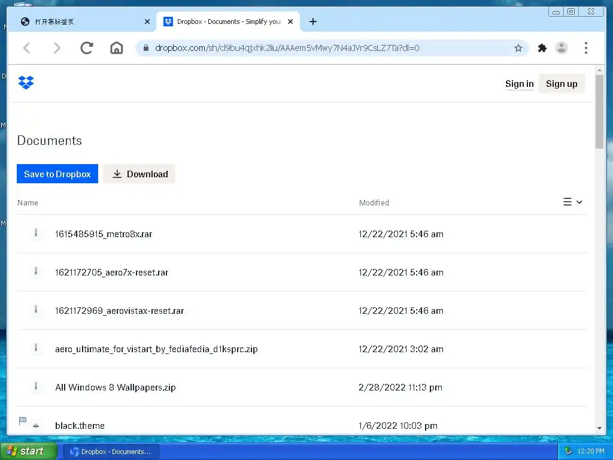Click the 2/28/2022 11:13 pm modified date
The height and width of the screenshot is (460, 613).
point(400,388)
